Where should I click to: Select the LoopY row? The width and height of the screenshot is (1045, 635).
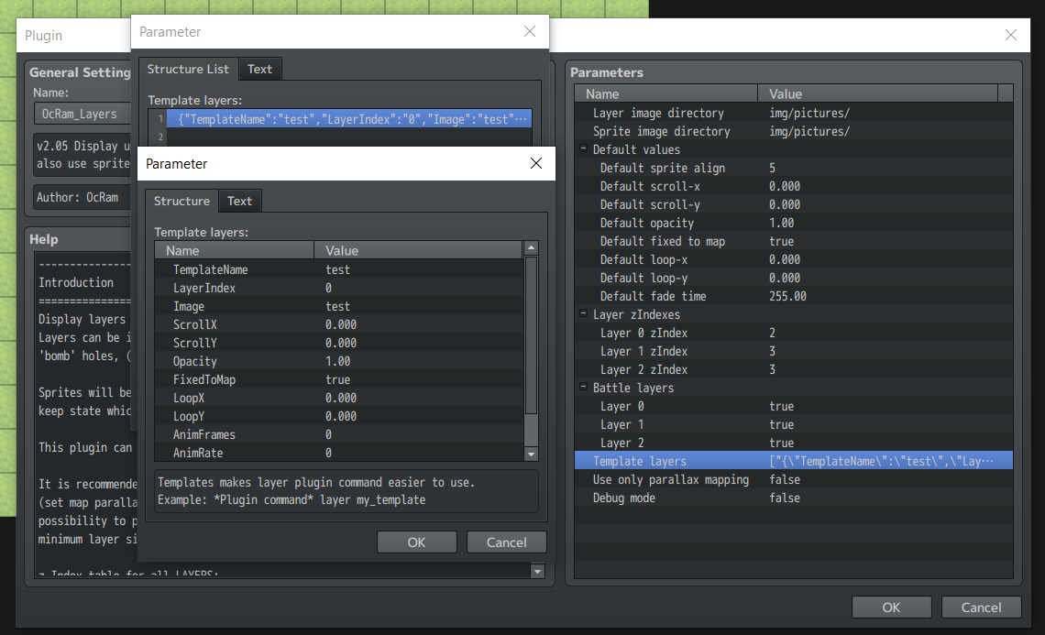click(x=338, y=416)
